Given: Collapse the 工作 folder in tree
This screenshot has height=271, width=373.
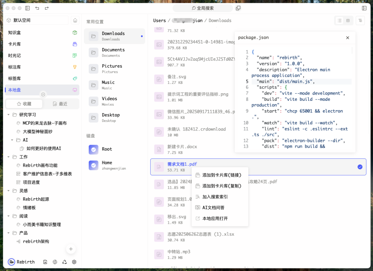Looking at the screenshot, I should (8, 157).
